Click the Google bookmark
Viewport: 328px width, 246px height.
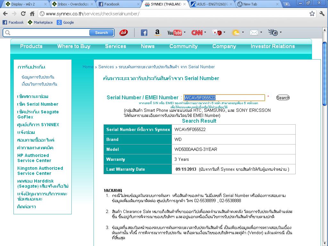coord(65,22)
